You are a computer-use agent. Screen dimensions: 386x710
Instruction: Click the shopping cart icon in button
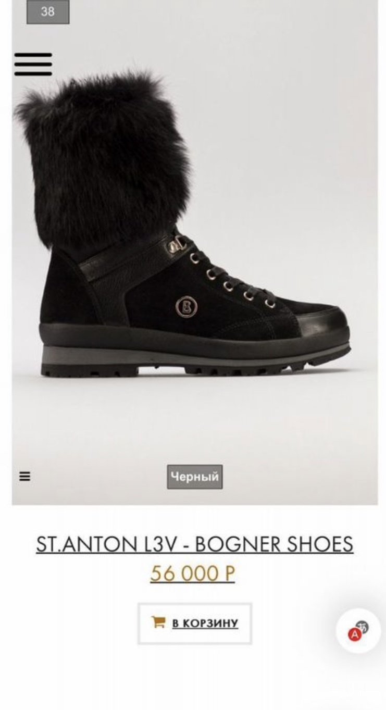tap(158, 622)
